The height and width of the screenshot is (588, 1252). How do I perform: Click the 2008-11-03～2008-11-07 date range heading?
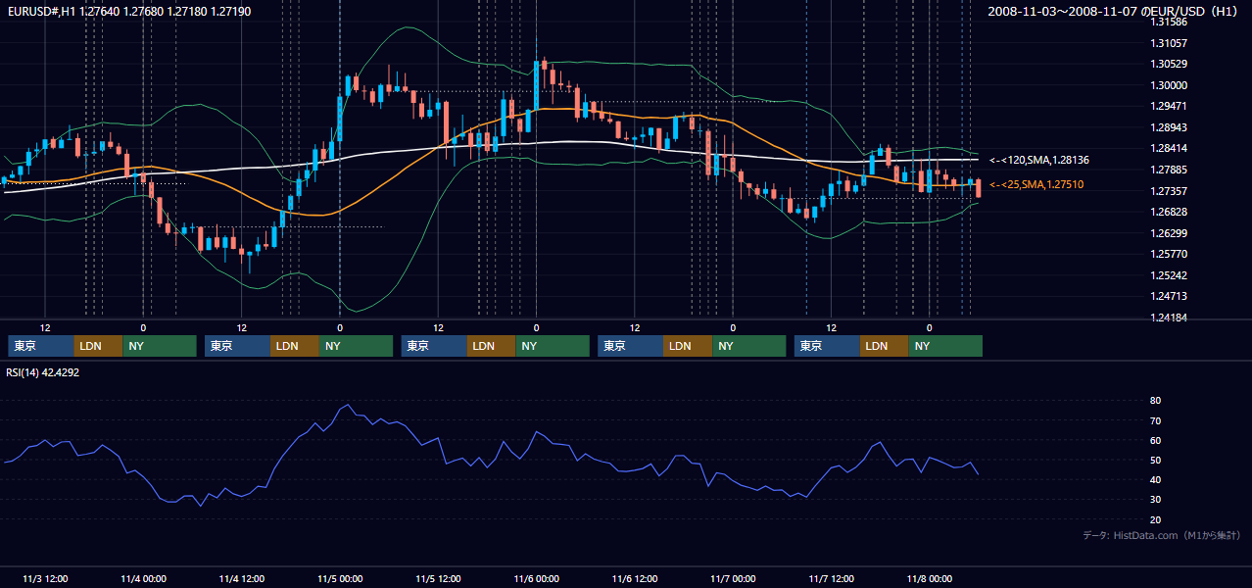click(x=1113, y=11)
